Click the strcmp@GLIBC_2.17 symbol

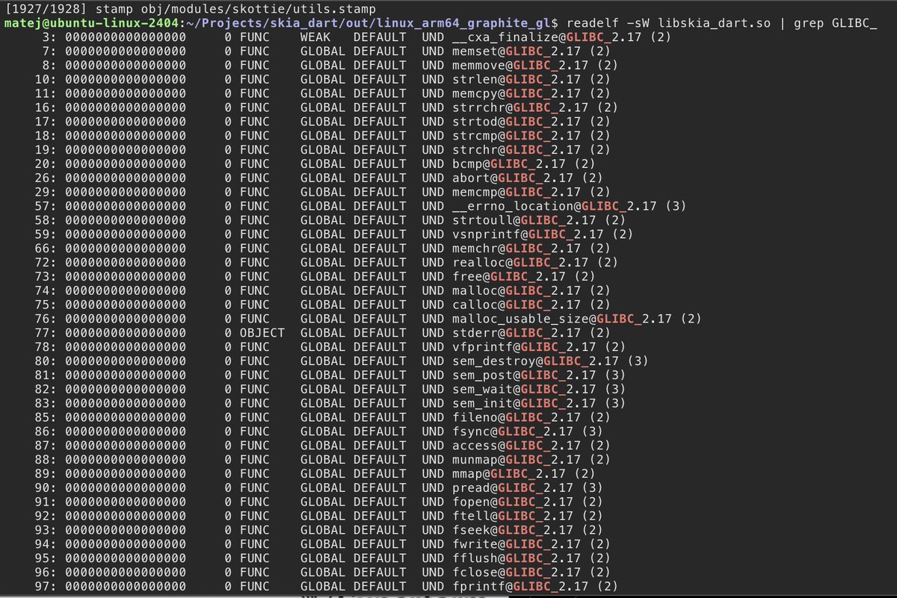tap(516, 136)
